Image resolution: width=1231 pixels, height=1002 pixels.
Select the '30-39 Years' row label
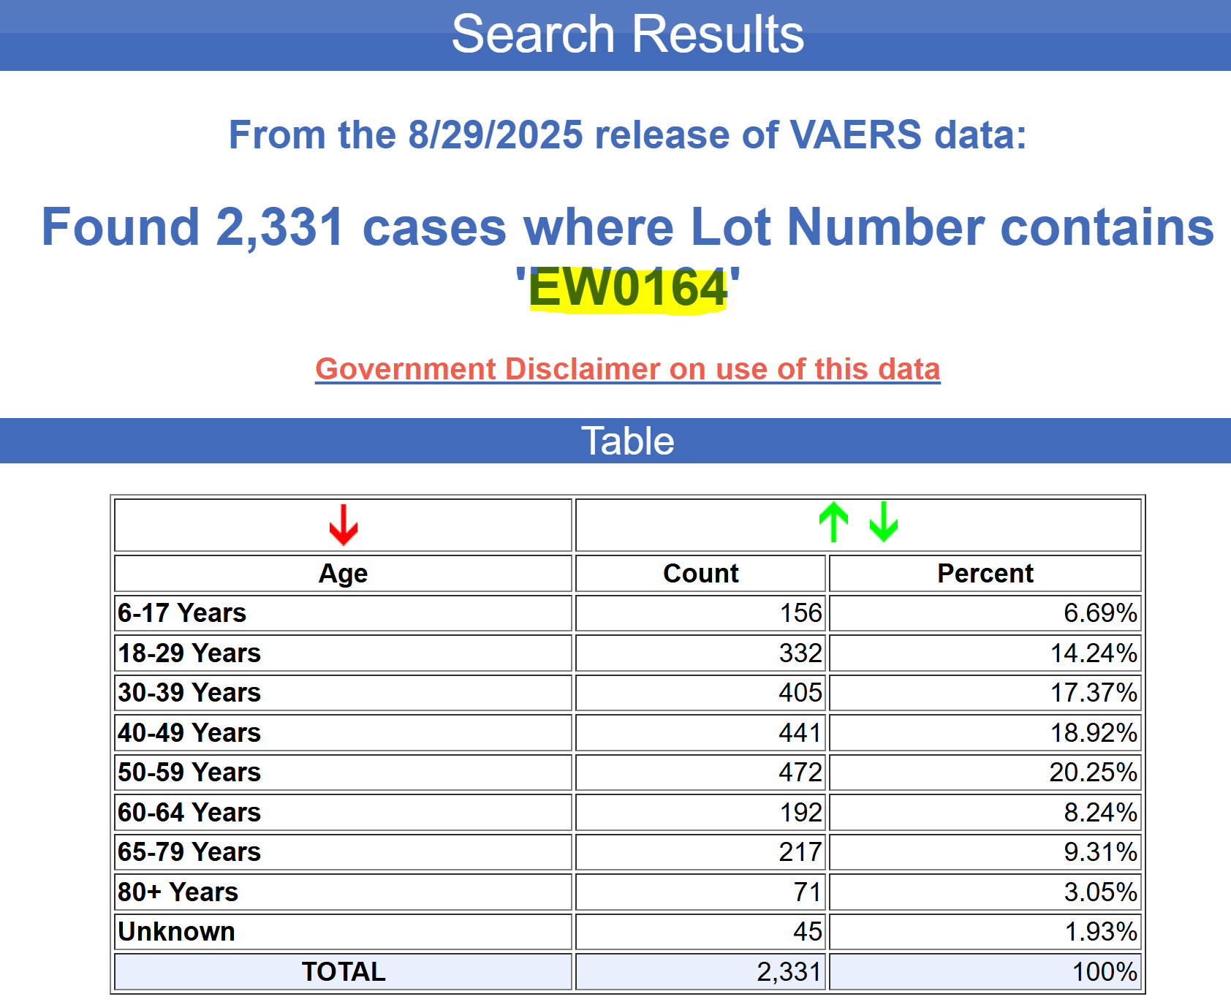pyautogui.click(x=189, y=693)
